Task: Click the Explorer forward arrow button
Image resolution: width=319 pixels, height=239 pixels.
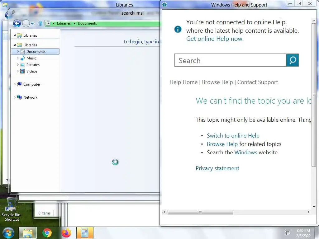Action: 26,24
